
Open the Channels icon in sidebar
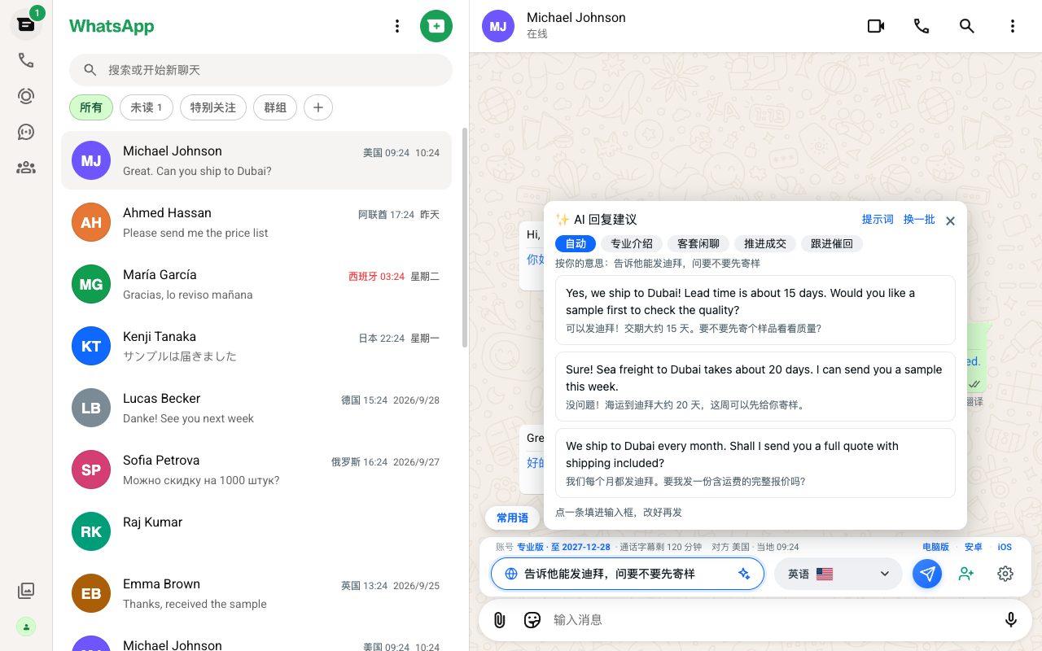(x=26, y=132)
